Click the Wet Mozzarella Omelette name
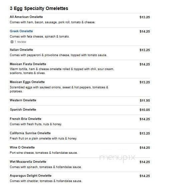The height and width of the screenshot is (185, 177). pyautogui.click(x=28, y=162)
